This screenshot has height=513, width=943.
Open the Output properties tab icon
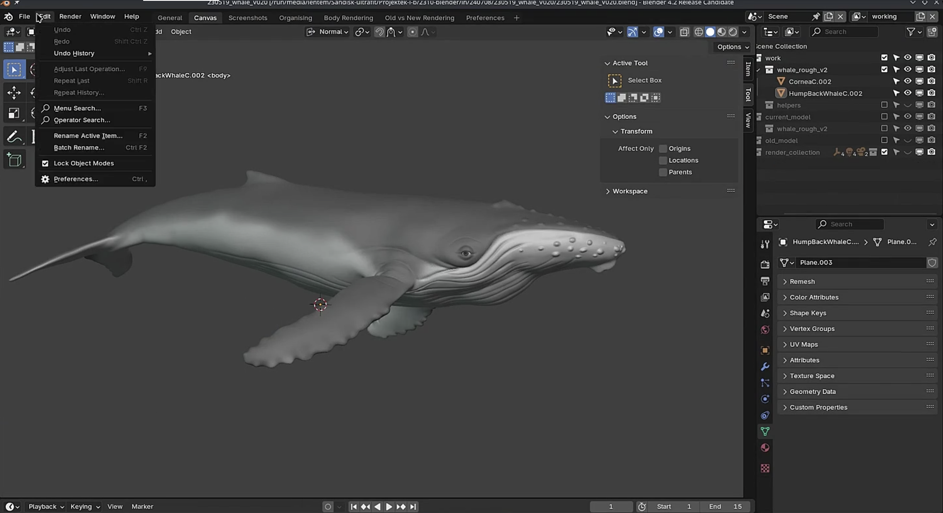pyautogui.click(x=765, y=281)
